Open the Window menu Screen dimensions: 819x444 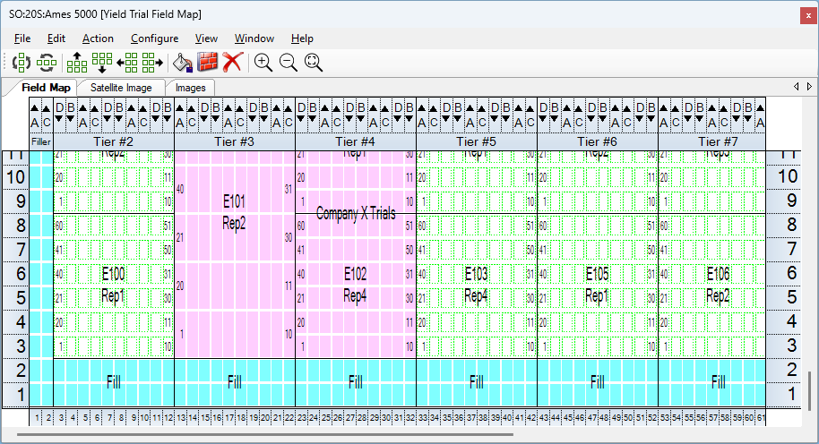point(254,38)
